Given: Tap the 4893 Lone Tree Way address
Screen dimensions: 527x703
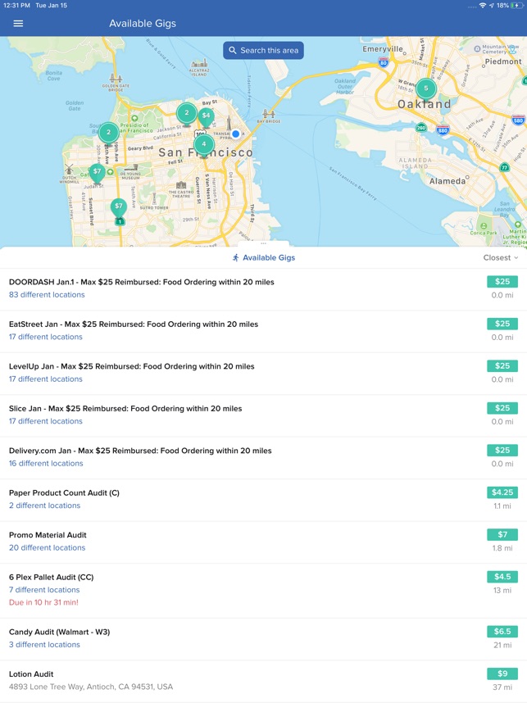Looking at the screenshot, I should click(91, 687).
